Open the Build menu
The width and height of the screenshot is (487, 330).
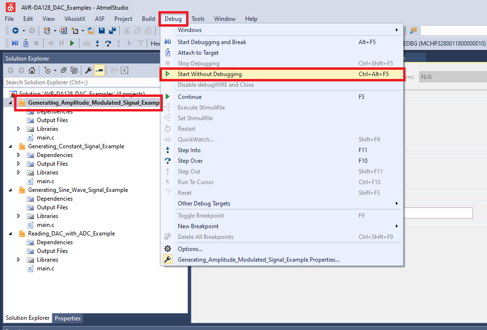click(x=148, y=19)
